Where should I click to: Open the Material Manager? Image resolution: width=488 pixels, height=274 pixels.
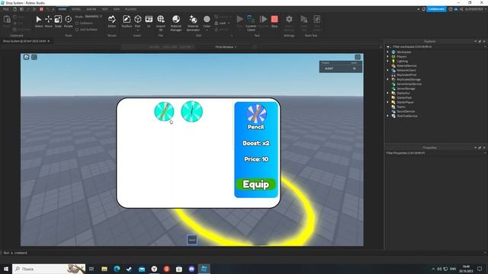[176, 23]
